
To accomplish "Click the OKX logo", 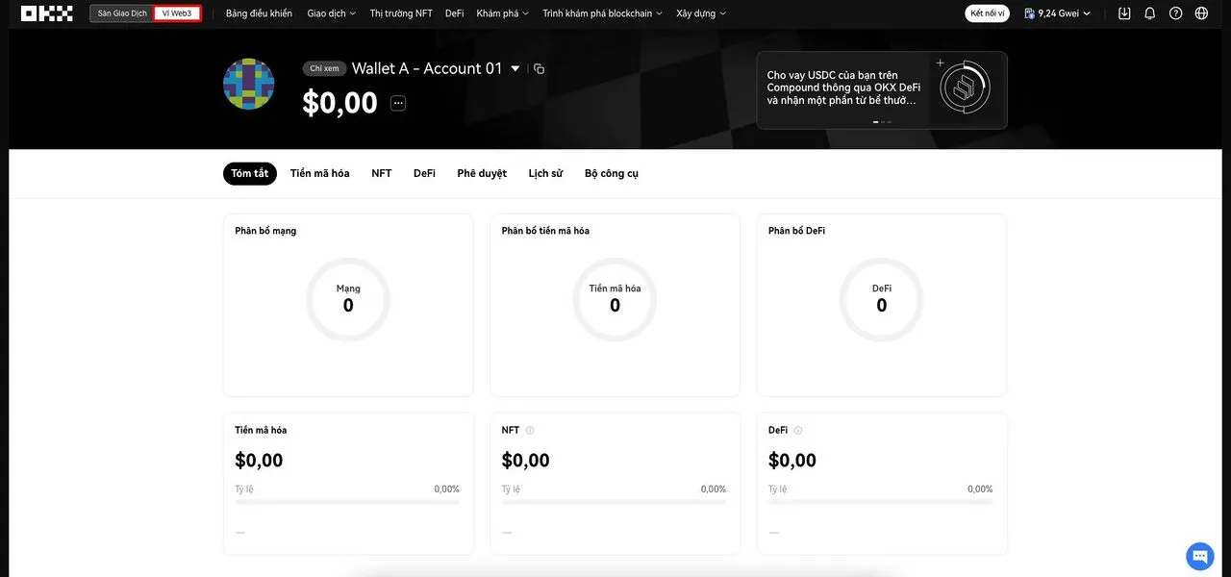I will [46, 13].
